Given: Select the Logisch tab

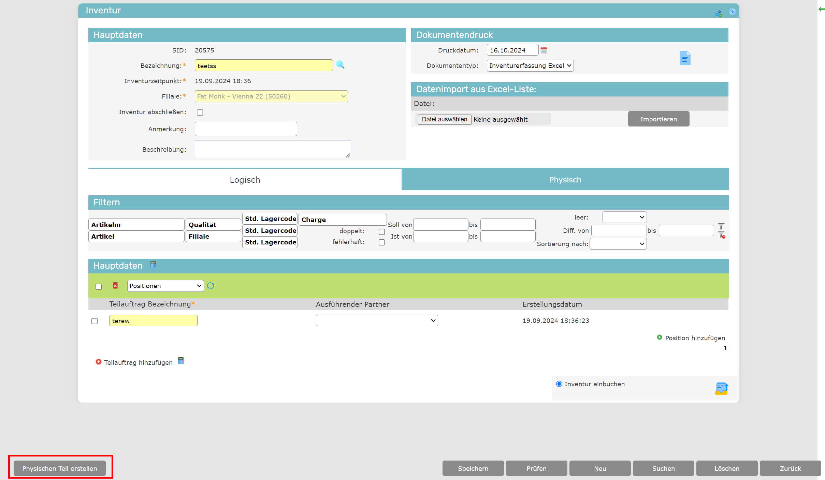Looking at the screenshot, I should 245,179.
